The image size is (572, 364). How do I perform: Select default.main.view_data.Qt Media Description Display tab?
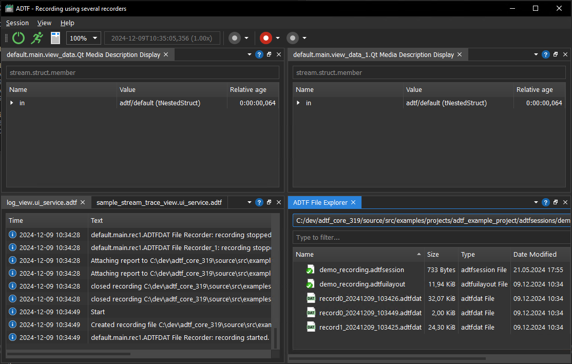click(84, 54)
